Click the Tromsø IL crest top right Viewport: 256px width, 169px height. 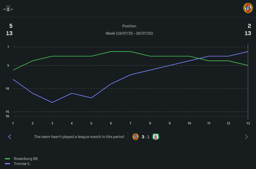tap(248, 8)
